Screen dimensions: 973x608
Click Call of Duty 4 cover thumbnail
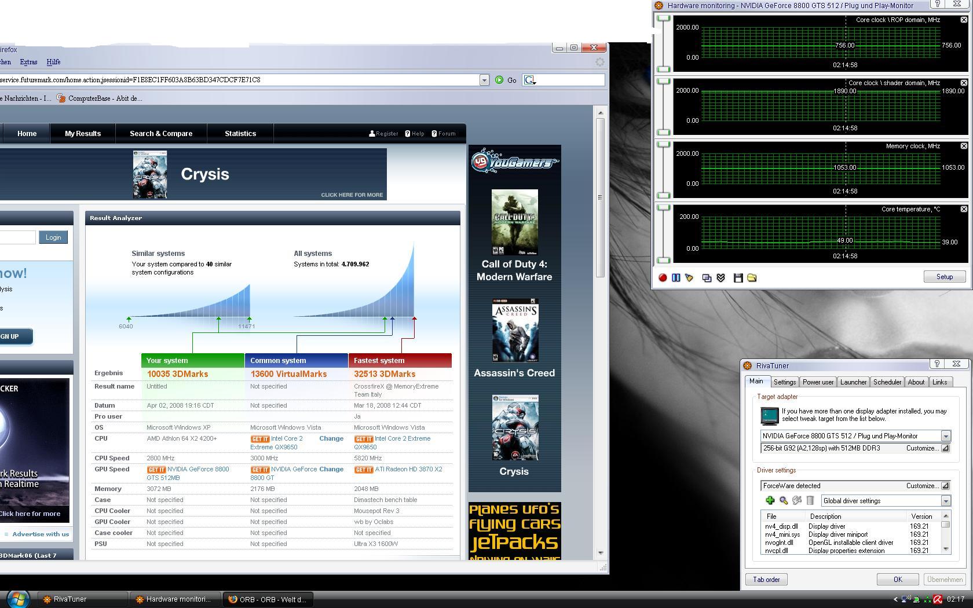515,222
